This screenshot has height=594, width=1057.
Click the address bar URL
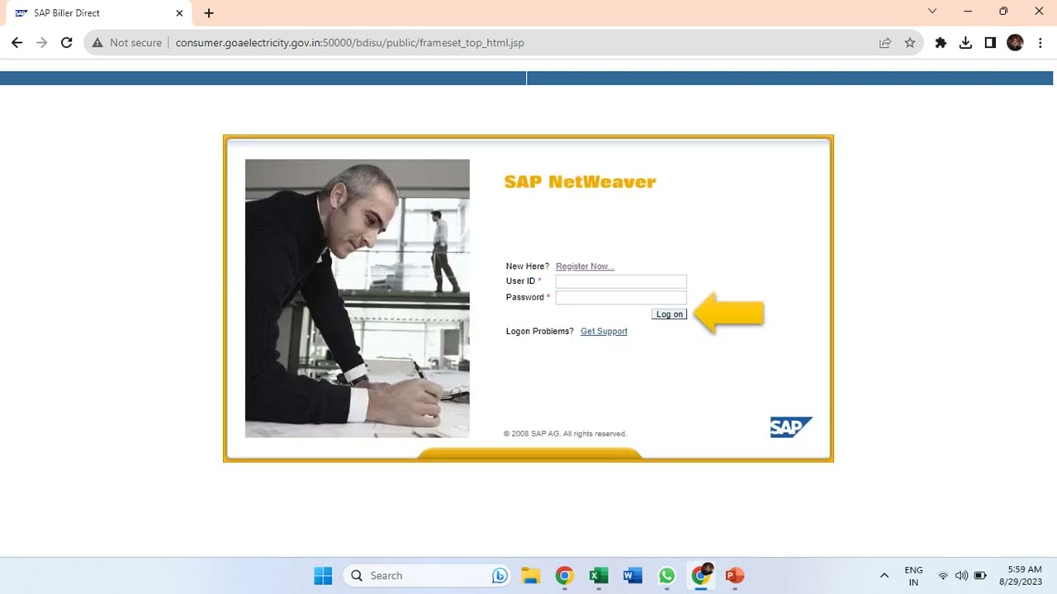(x=350, y=43)
